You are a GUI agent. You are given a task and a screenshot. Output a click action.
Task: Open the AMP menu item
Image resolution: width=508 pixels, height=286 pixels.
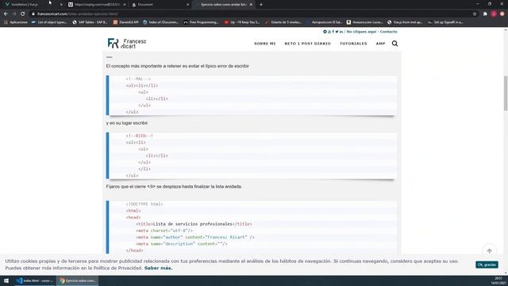click(x=381, y=44)
